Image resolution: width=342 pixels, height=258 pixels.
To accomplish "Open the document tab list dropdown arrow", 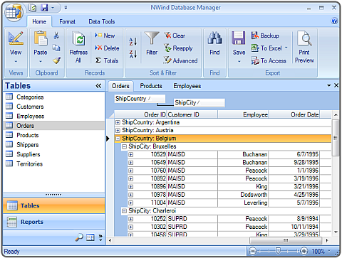I will pos(329,85).
